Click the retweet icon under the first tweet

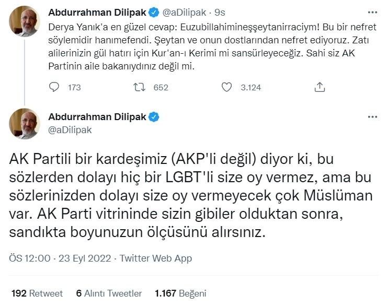coord(139,87)
